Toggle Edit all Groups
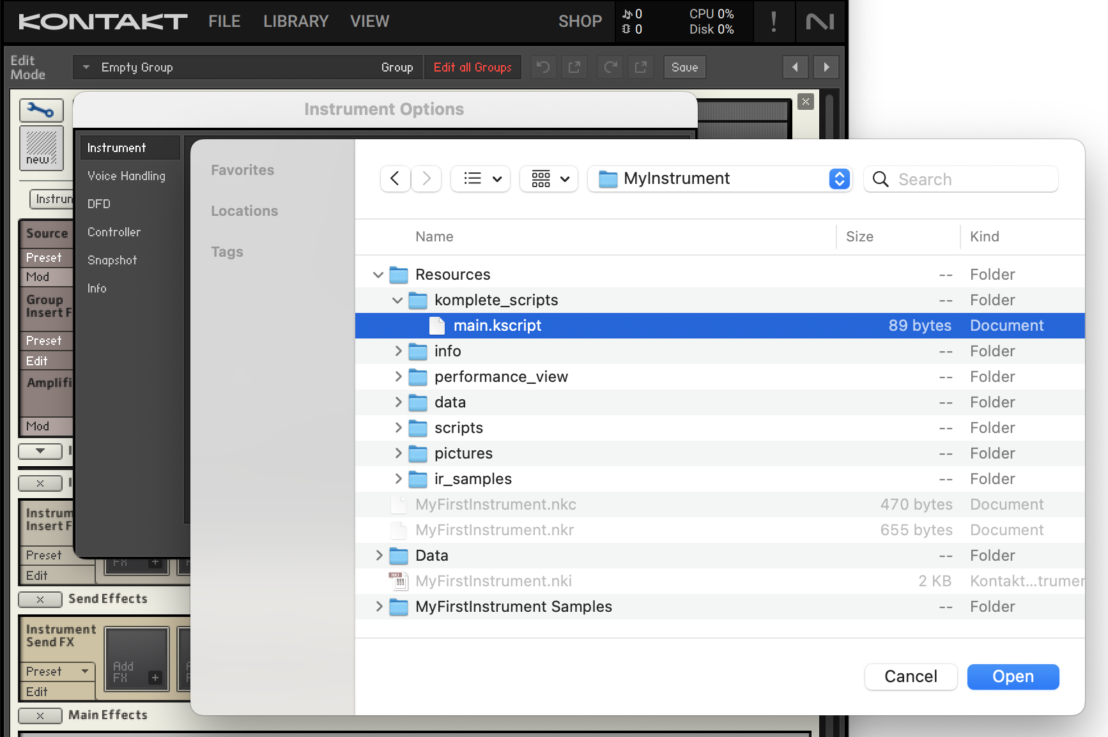The width and height of the screenshot is (1108, 737). pyautogui.click(x=472, y=67)
